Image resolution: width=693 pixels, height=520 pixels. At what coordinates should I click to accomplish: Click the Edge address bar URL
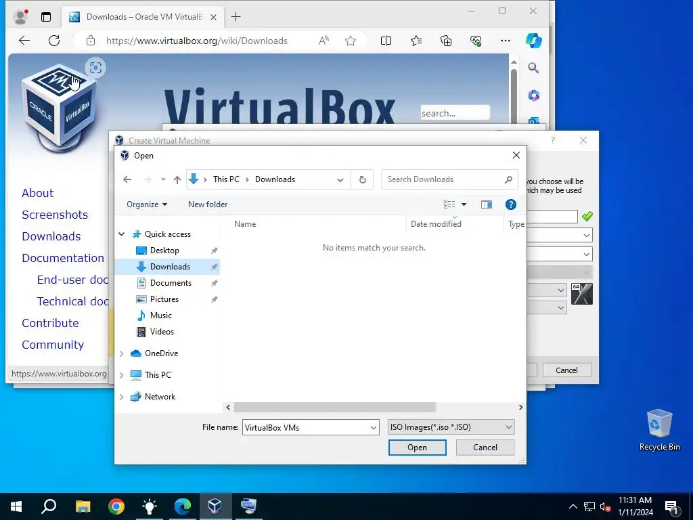point(197,41)
